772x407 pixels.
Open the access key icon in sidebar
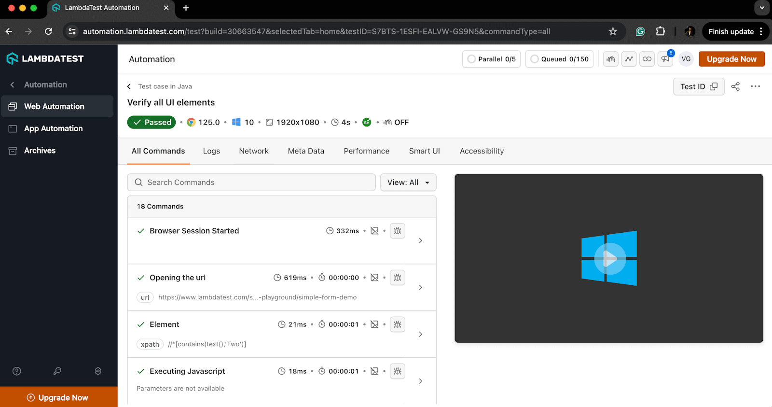click(57, 371)
